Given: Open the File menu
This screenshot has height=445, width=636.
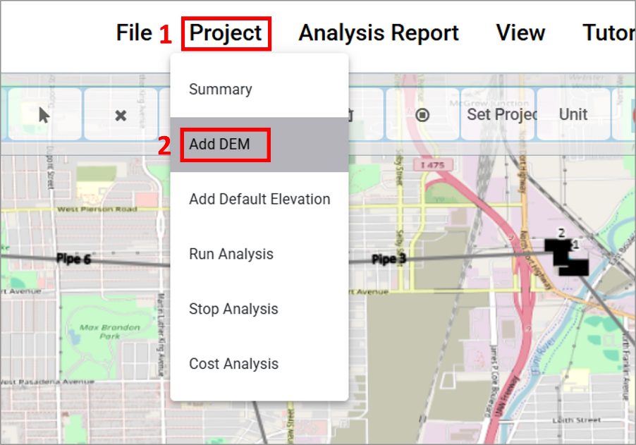Looking at the screenshot, I should tap(134, 33).
